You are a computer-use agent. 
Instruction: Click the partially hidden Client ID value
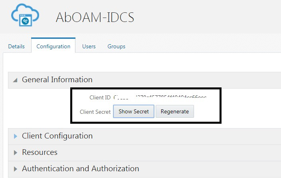pos(160,97)
